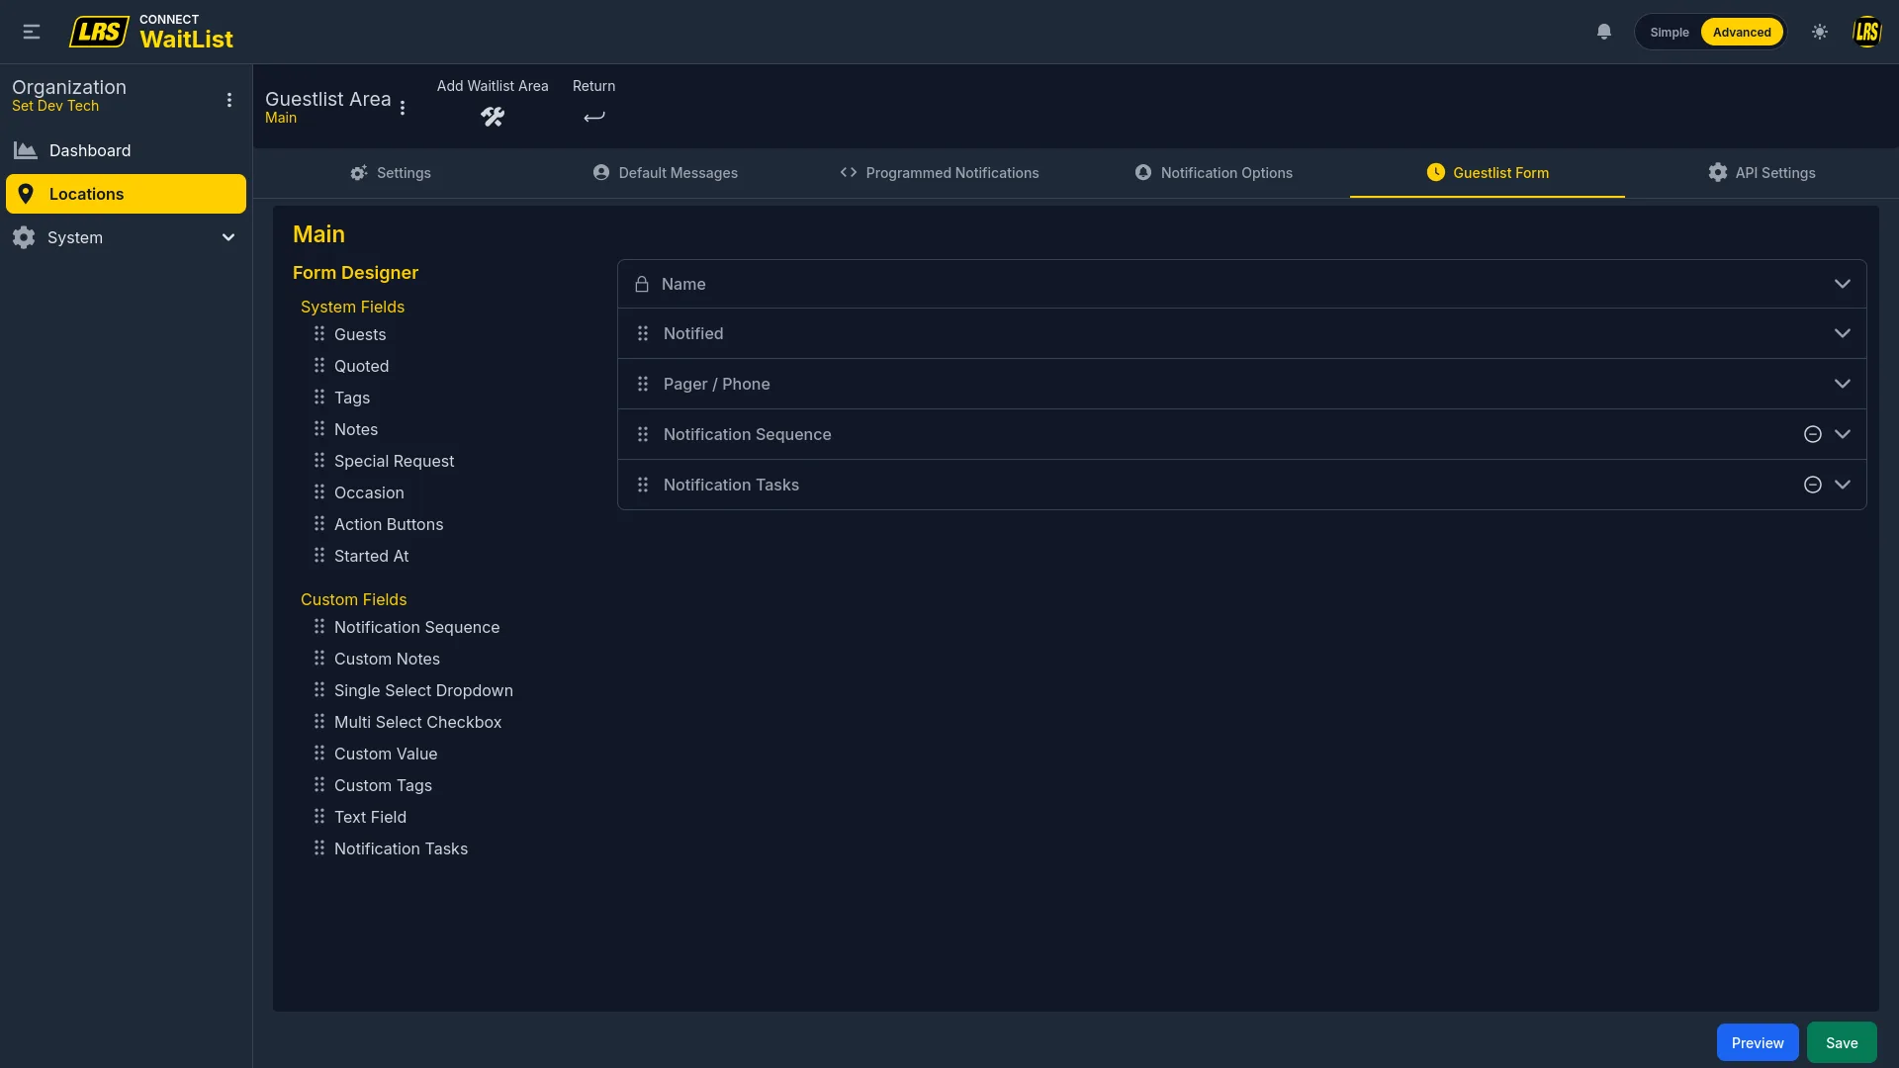Click drag handle beside Tags field
The width and height of the screenshot is (1899, 1068).
319,398
